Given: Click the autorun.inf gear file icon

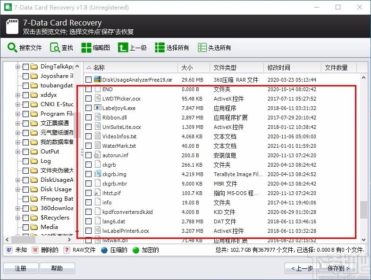Looking at the screenshot, I should [97, 155].
